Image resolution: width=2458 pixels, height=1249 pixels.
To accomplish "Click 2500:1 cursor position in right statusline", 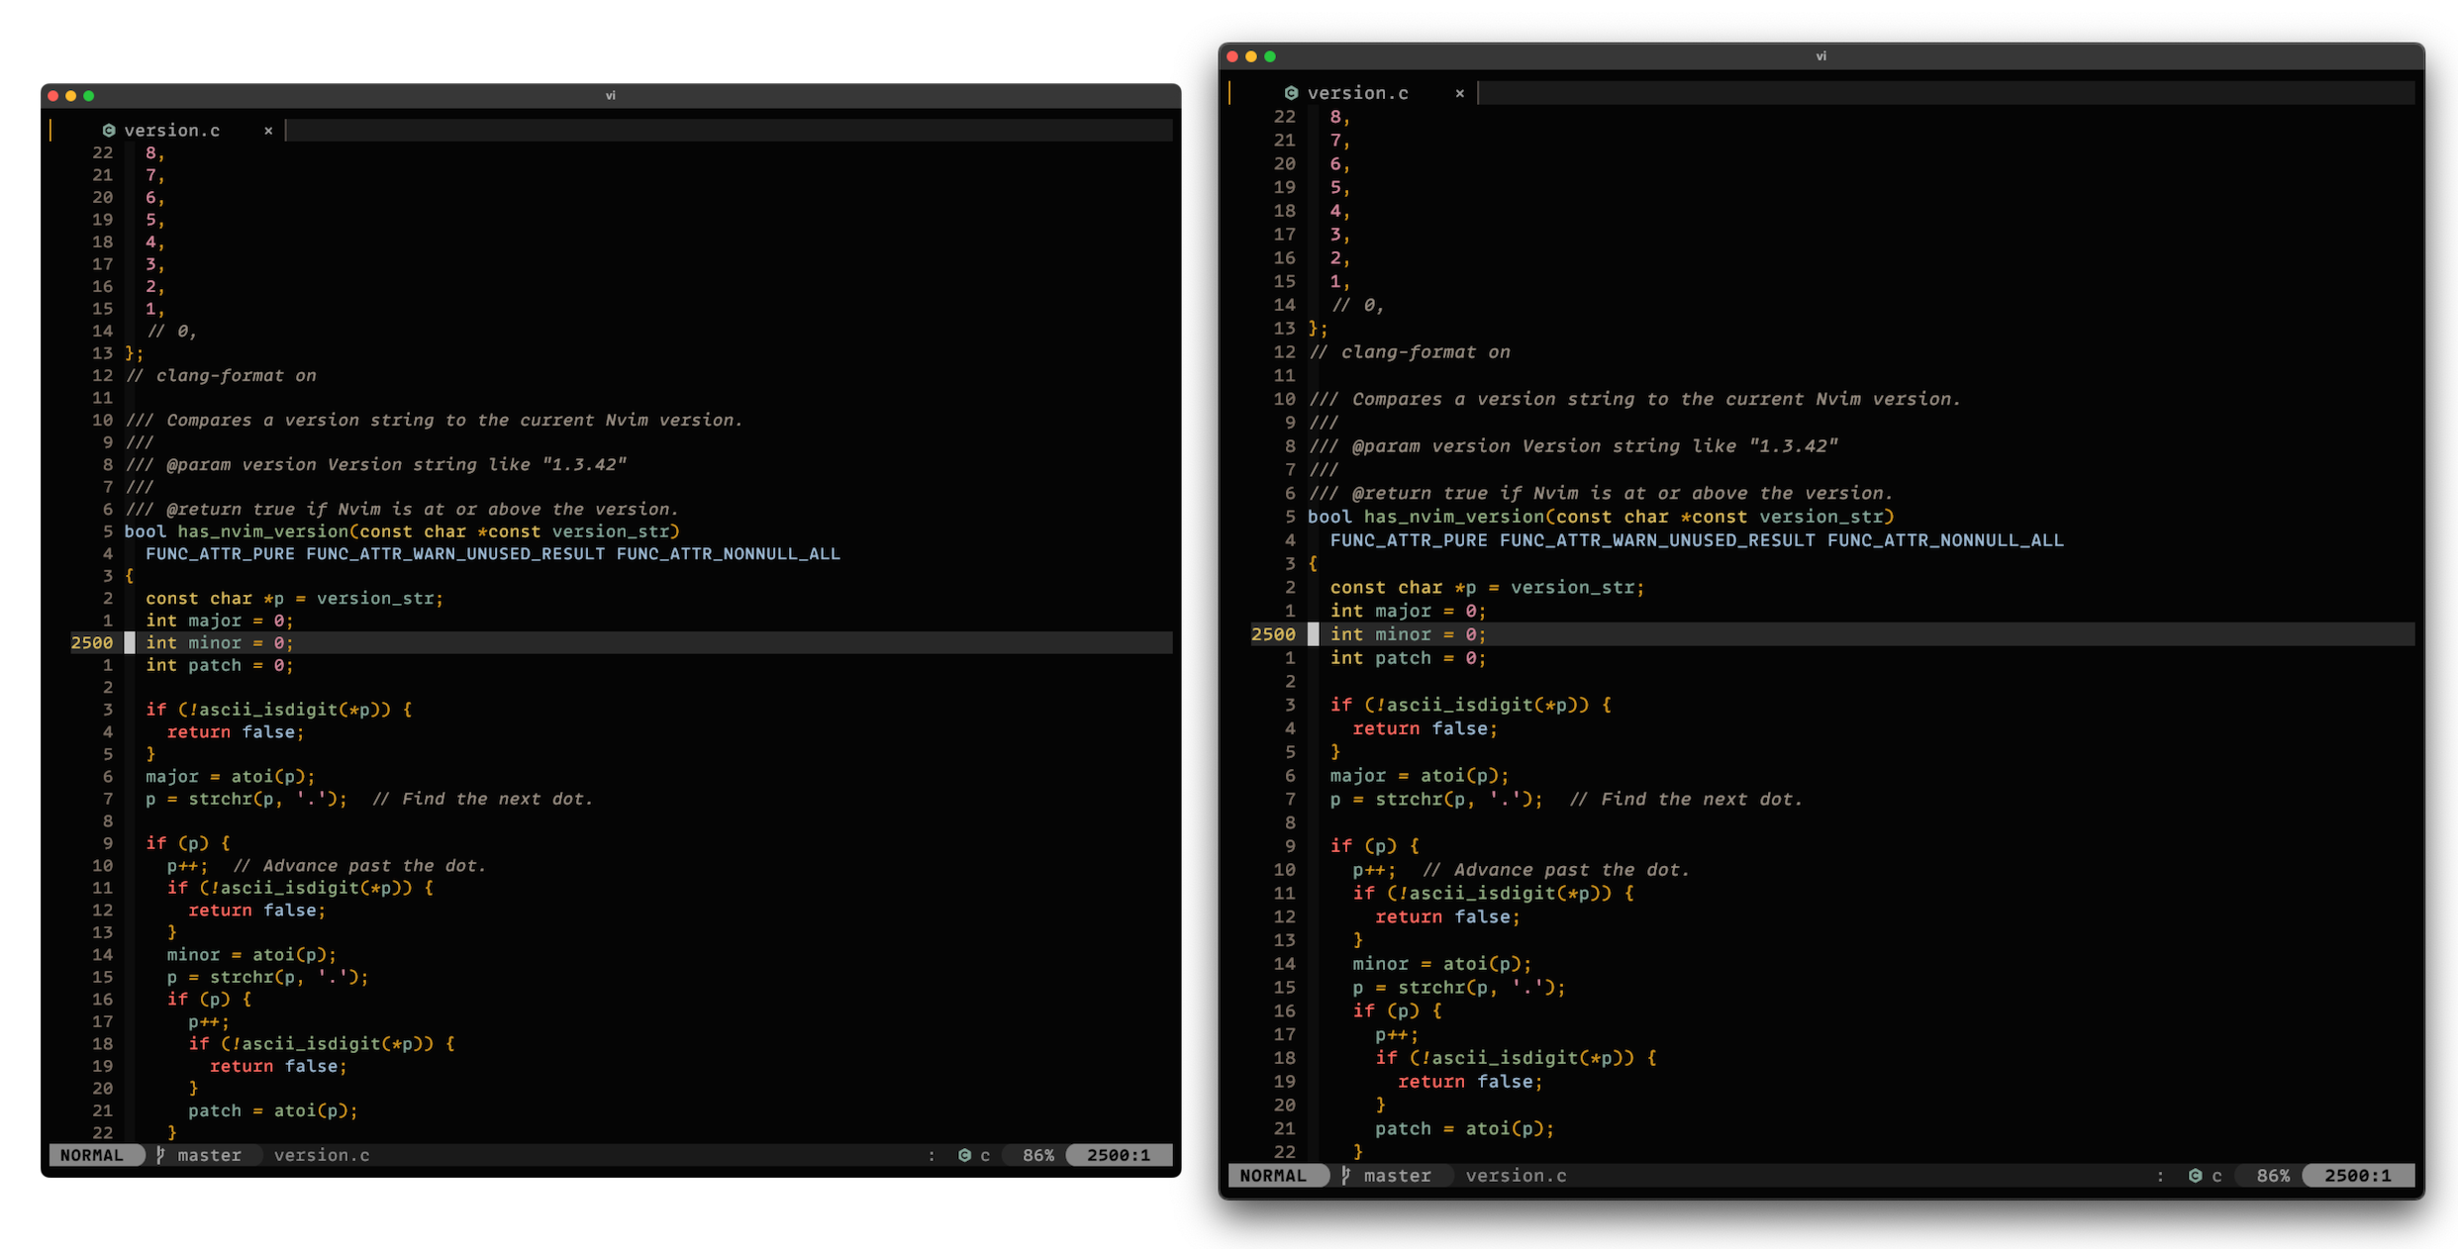I will [x=2357, y=1176].
